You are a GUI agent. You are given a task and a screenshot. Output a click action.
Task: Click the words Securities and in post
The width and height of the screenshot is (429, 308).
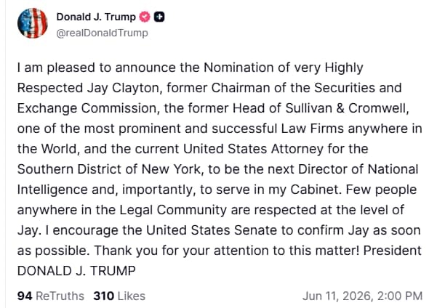(358, 89)
